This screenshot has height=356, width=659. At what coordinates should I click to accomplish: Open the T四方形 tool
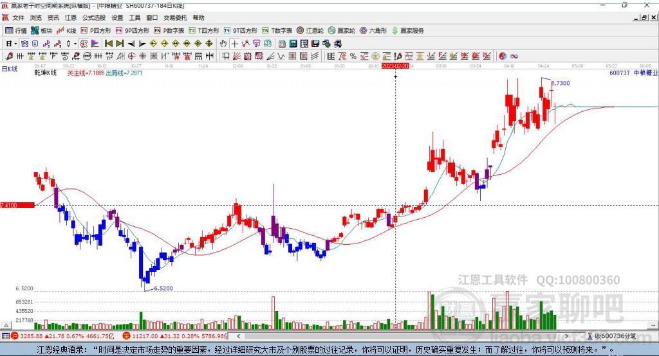(204, 31)
